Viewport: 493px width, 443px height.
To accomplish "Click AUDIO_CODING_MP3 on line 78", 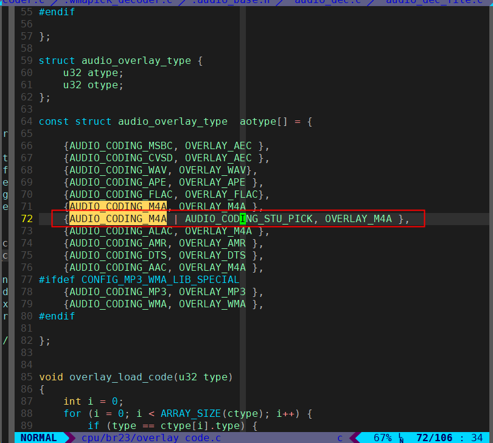I will point(118,292).
